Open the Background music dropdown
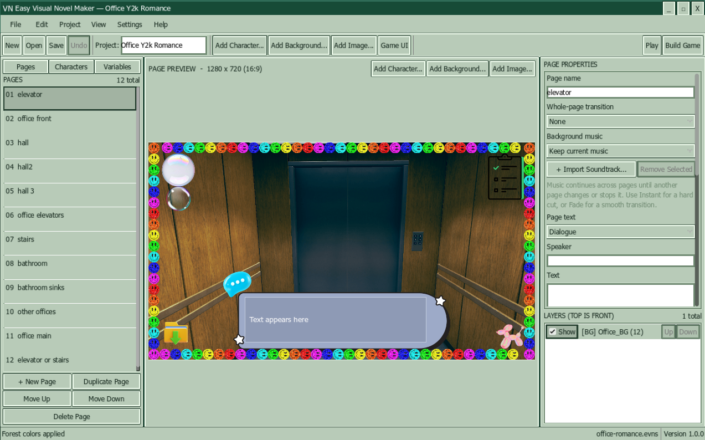Viewport: 705px width, 440px height. tap(620, 151)
